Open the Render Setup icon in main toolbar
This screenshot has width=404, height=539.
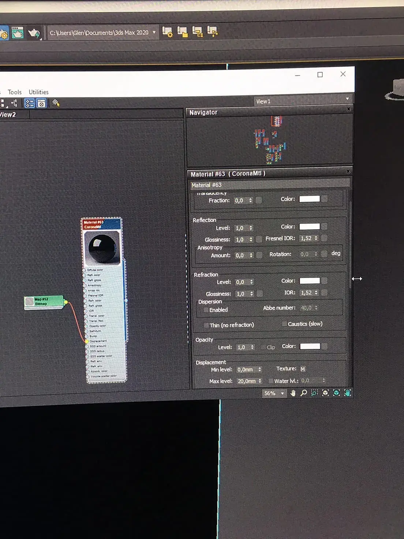pos(4,34)
